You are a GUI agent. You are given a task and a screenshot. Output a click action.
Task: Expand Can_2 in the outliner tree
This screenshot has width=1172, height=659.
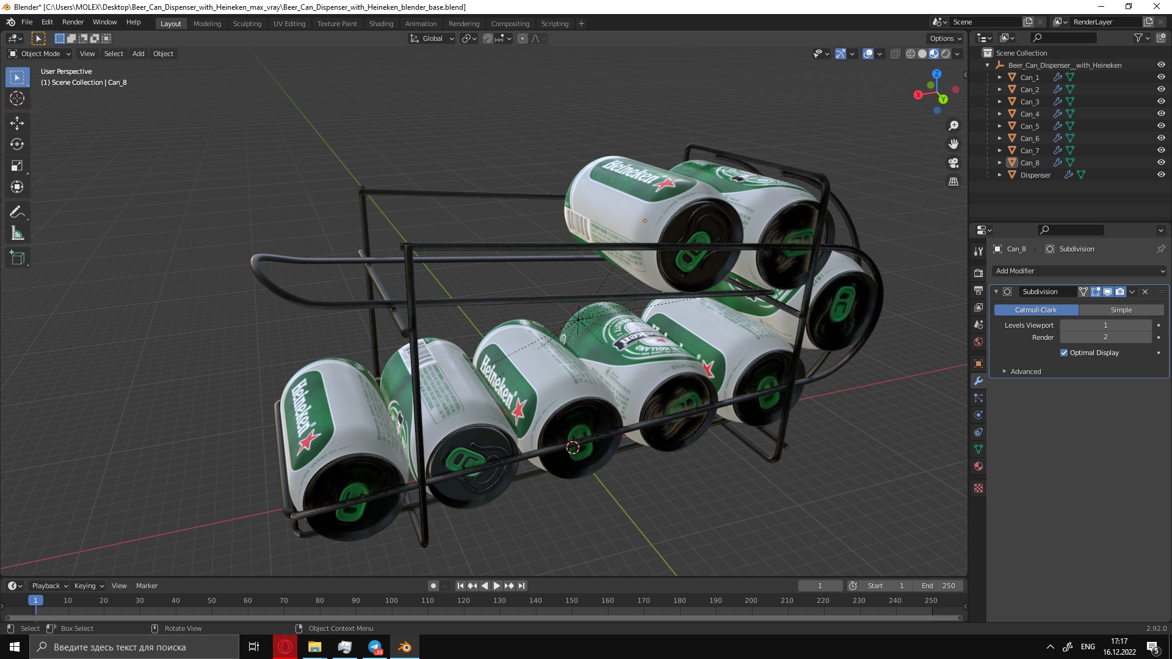[999, 89]
